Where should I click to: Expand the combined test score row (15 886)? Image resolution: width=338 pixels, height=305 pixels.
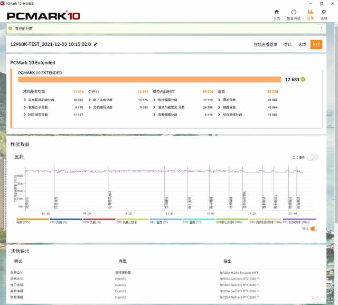[248, 115]
